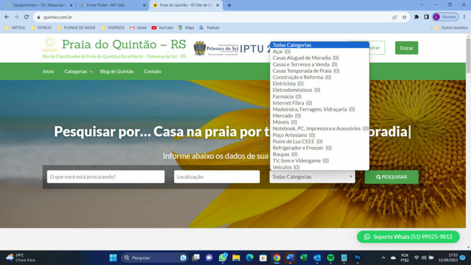Click the Pausada profile button

point(445,17)
